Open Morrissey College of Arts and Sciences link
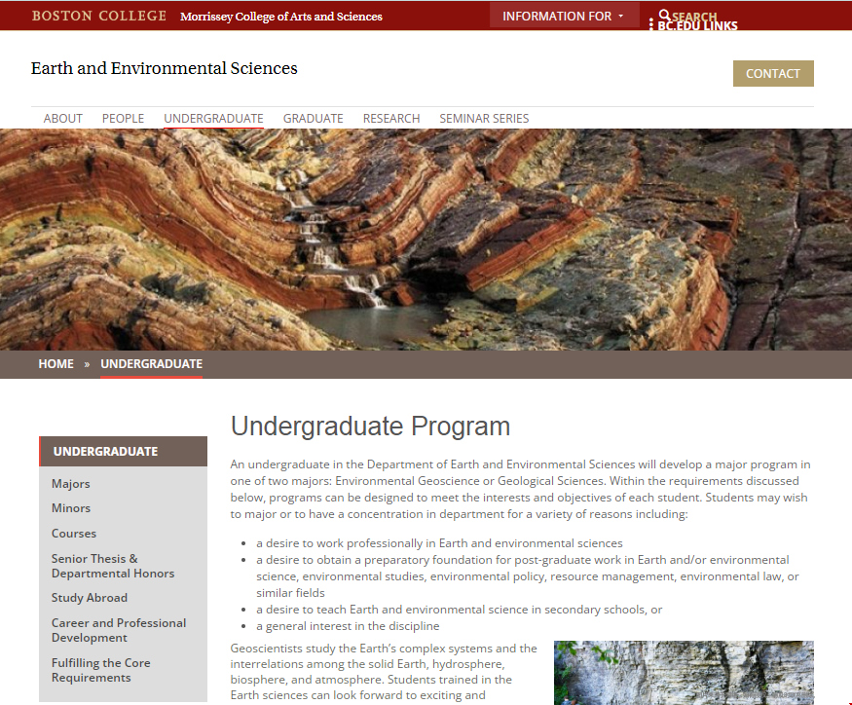The width and height of the screenshot is (852, 705). coord(280,17)
